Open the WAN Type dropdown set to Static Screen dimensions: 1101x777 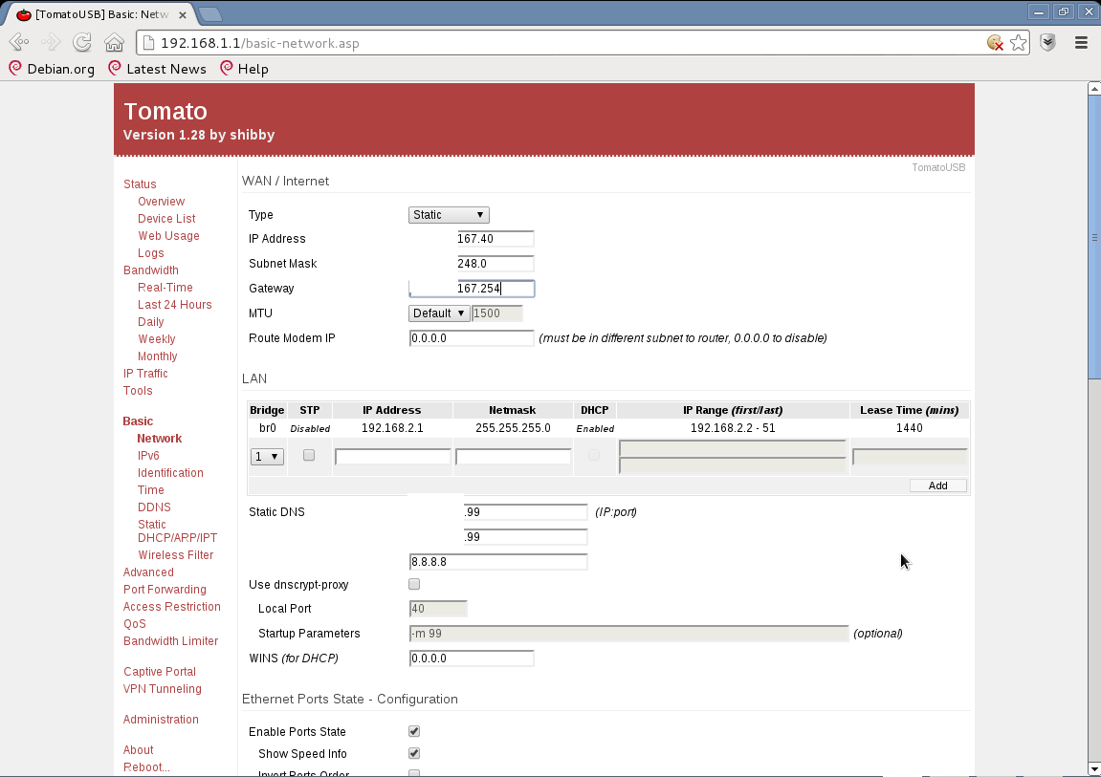pyautogui.click(x=449, y=215)
